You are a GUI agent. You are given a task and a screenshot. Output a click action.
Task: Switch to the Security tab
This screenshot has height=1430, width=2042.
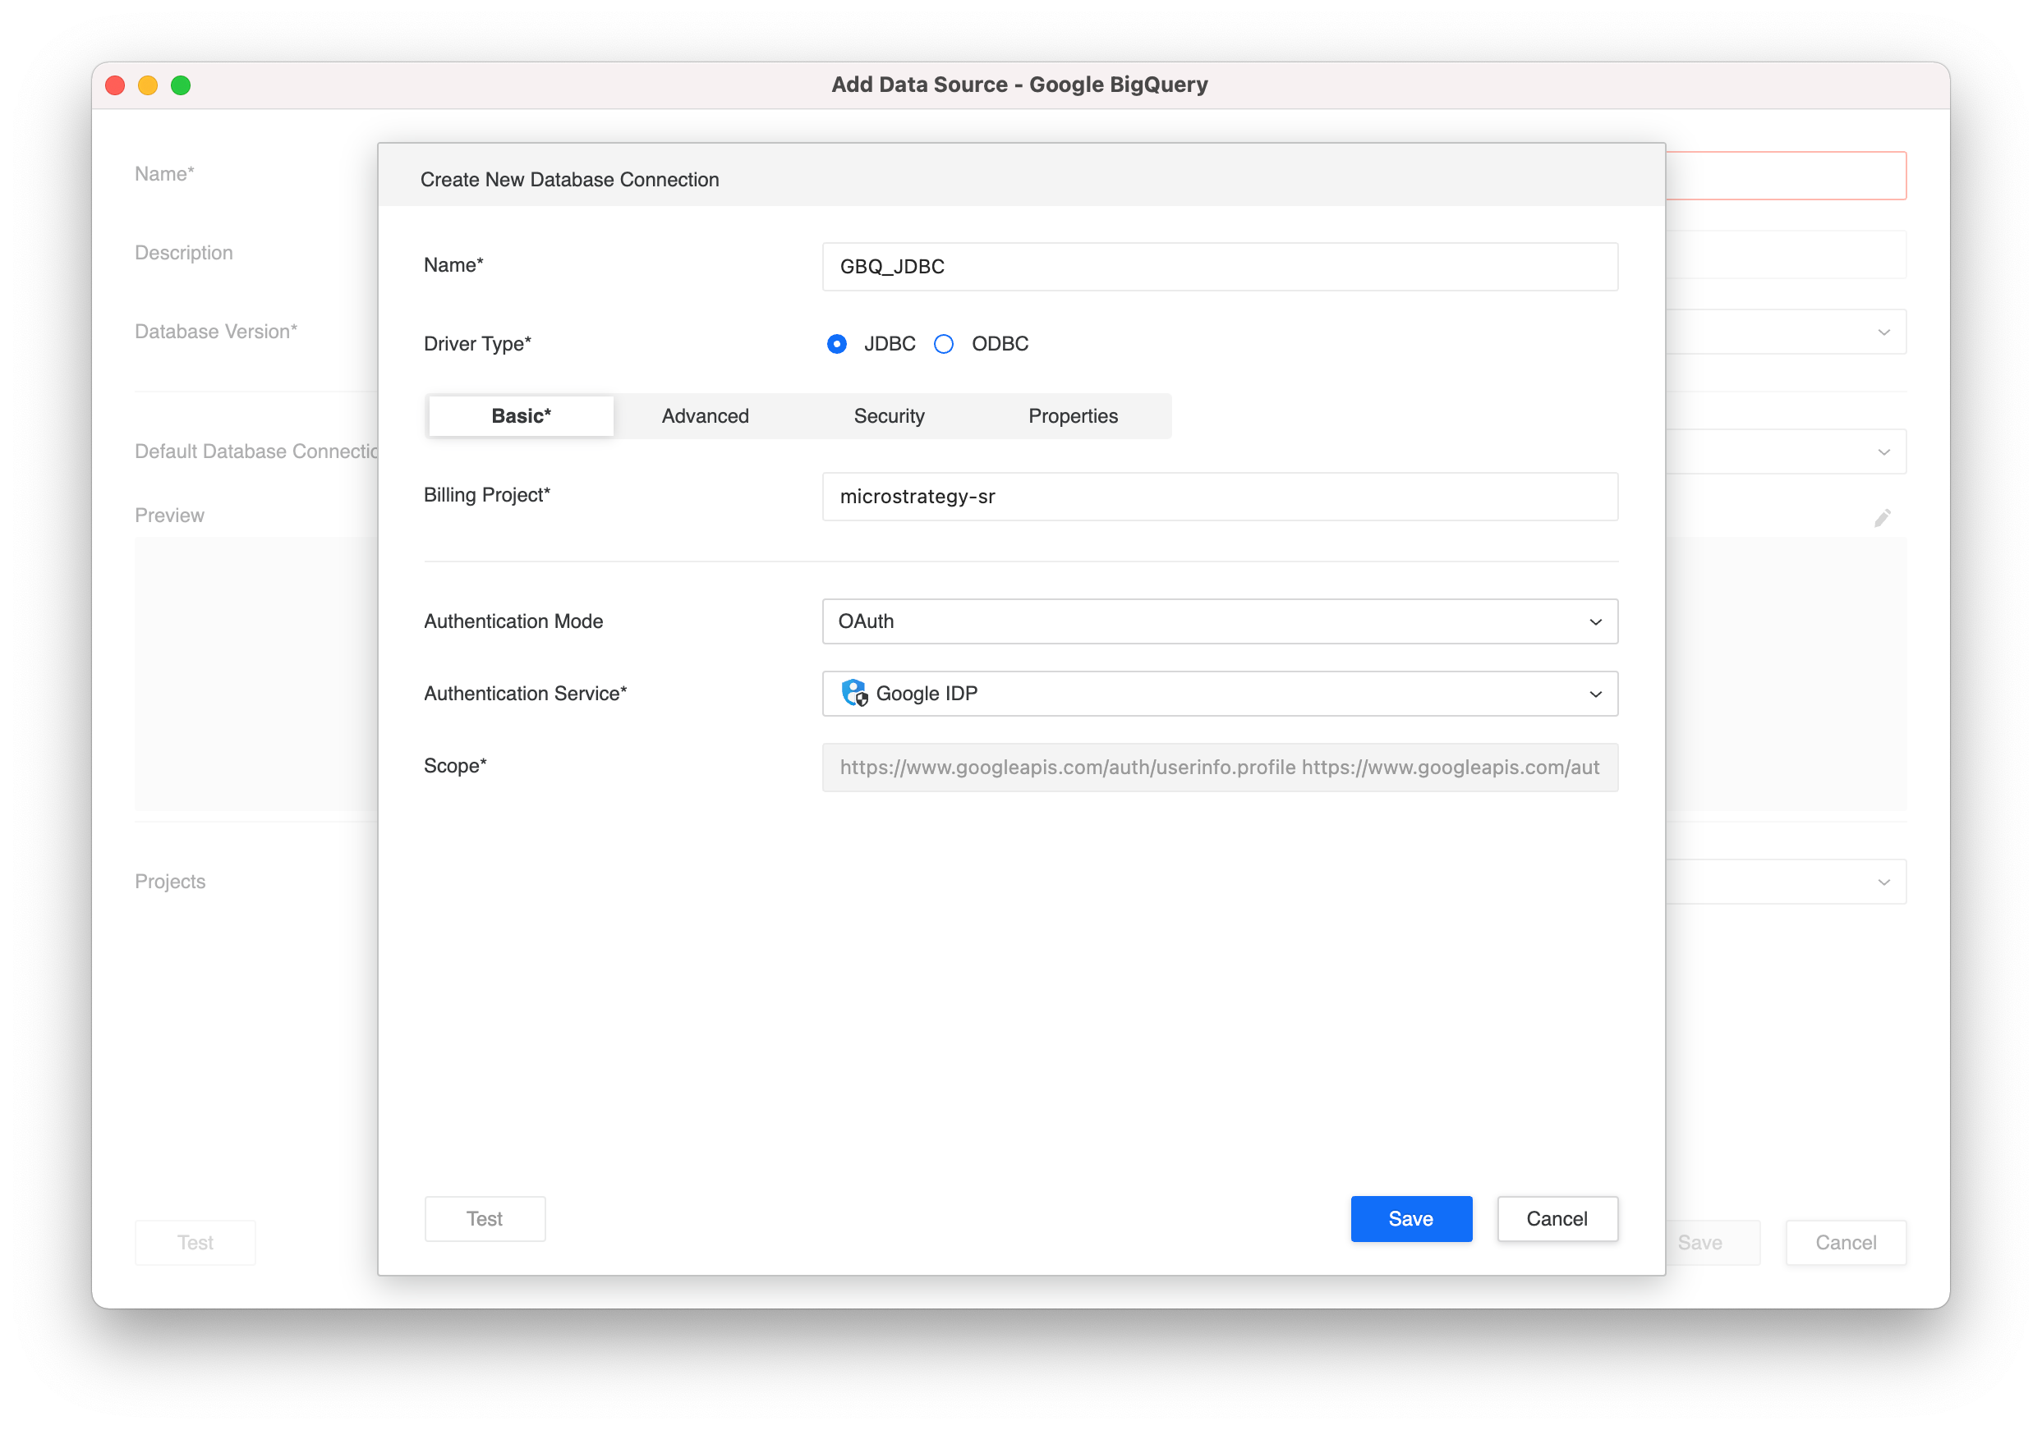[x=889, y=416]
